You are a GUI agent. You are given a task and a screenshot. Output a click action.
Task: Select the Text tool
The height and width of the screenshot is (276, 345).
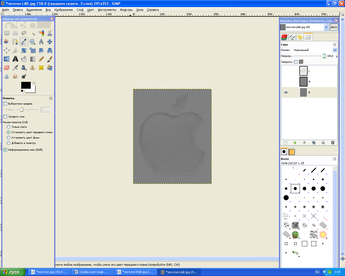15,59
